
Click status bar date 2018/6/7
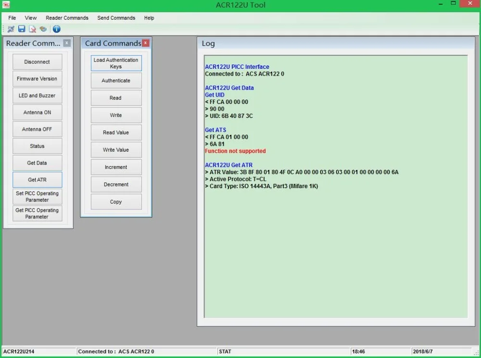tap(423, 352)
